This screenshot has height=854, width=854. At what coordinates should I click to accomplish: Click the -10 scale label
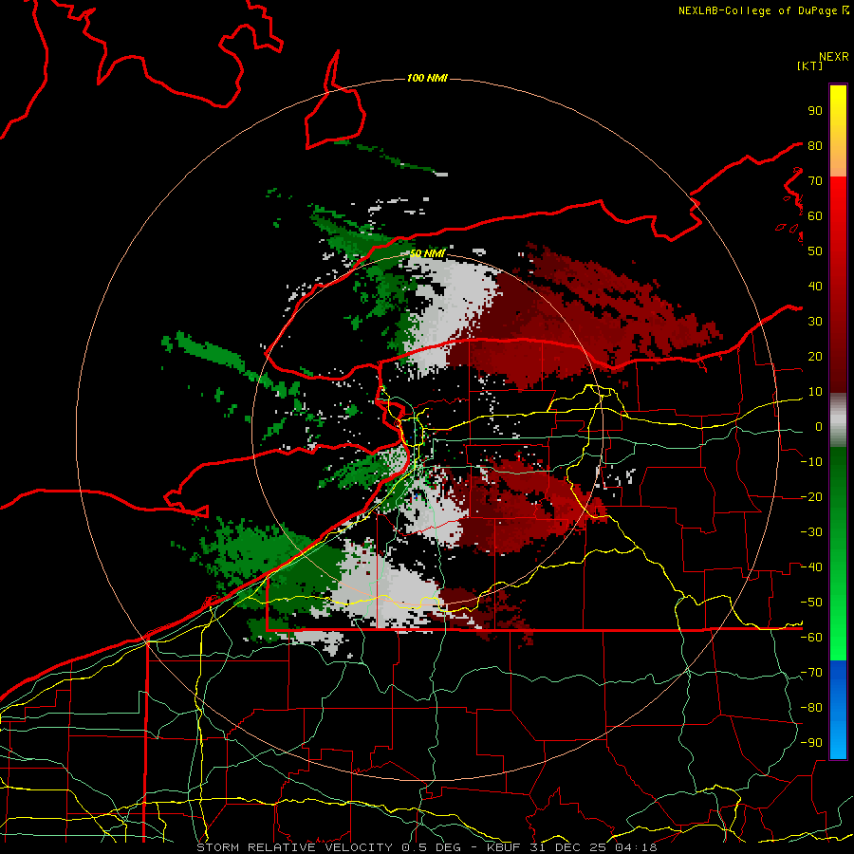coord(811,462)
